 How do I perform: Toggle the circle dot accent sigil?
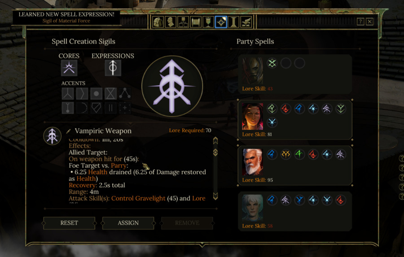(97, 93)
